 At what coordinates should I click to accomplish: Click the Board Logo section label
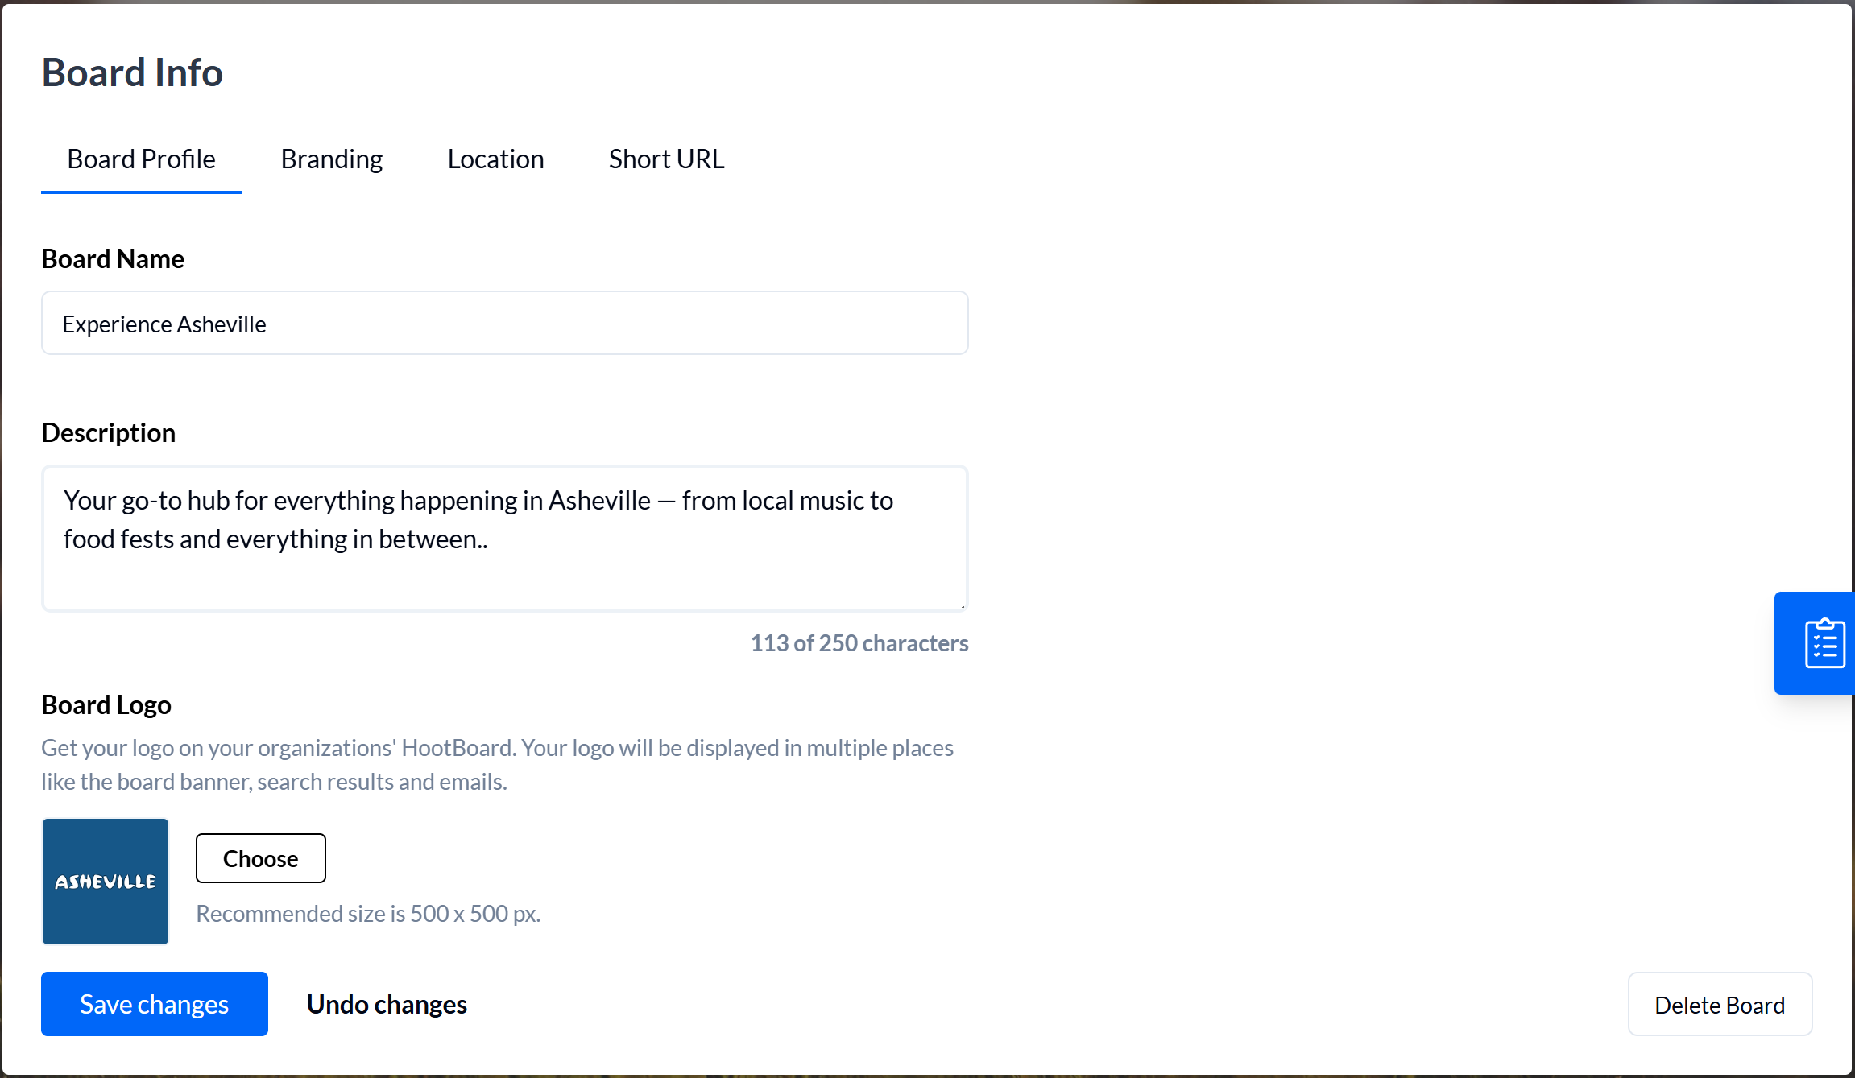tap(106, 704)
